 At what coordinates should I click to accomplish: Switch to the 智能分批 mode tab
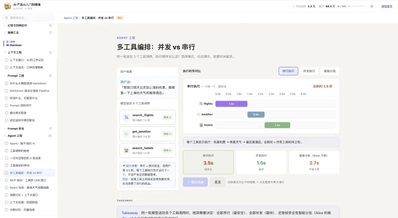tap(329, 71)
